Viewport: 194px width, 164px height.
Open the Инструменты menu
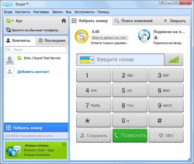pos(85,12)
